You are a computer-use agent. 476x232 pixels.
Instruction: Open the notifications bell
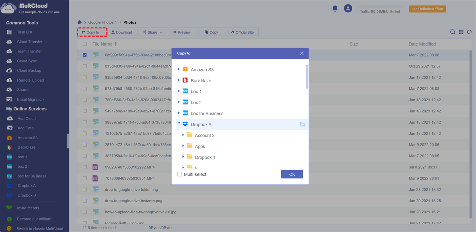pos(335,8)
